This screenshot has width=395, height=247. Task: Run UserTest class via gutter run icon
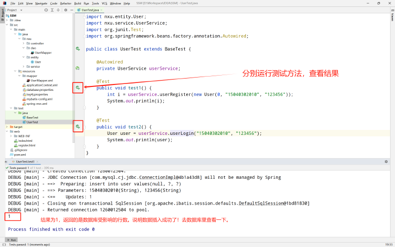point(78,48)
